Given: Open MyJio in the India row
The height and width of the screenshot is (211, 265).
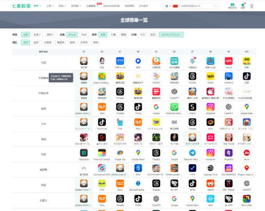Looking at the screenshot, I should pos(247,153).
